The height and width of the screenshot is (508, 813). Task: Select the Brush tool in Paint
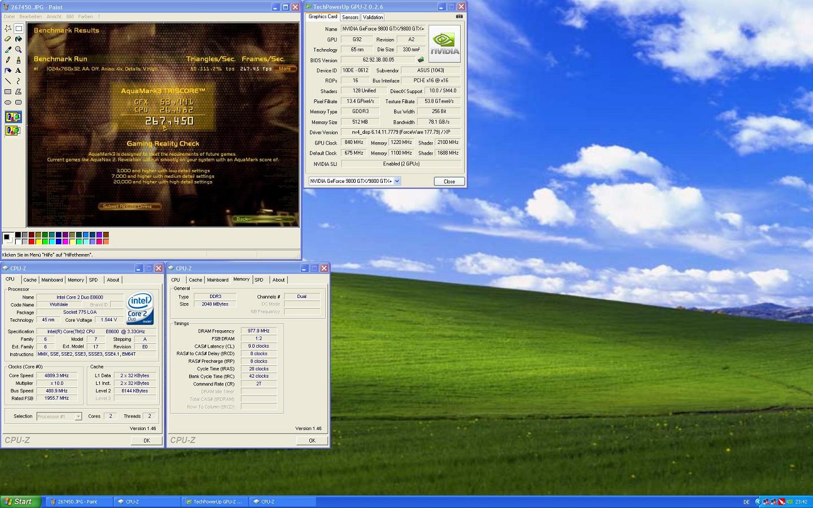tap(19, 60)
